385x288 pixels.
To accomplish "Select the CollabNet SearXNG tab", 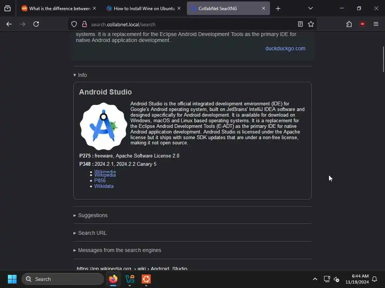I will tap(228, 8).
